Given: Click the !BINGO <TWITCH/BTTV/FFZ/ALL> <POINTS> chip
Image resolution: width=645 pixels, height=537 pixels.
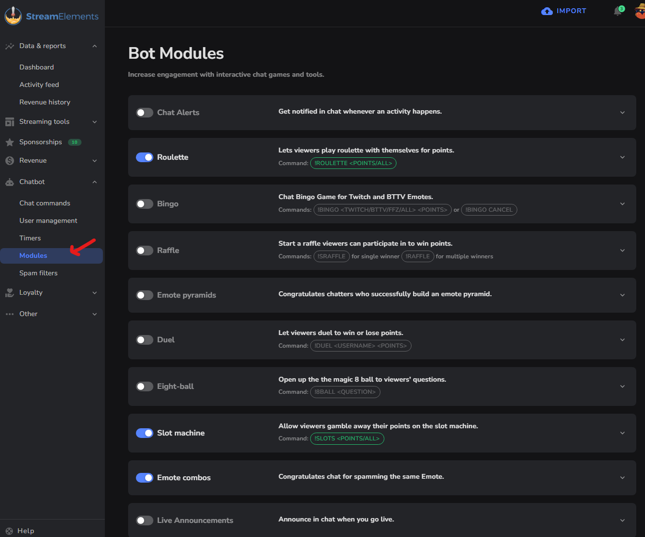Looking at the screenshot, I should pyautogui.click(x=382, y=210).
